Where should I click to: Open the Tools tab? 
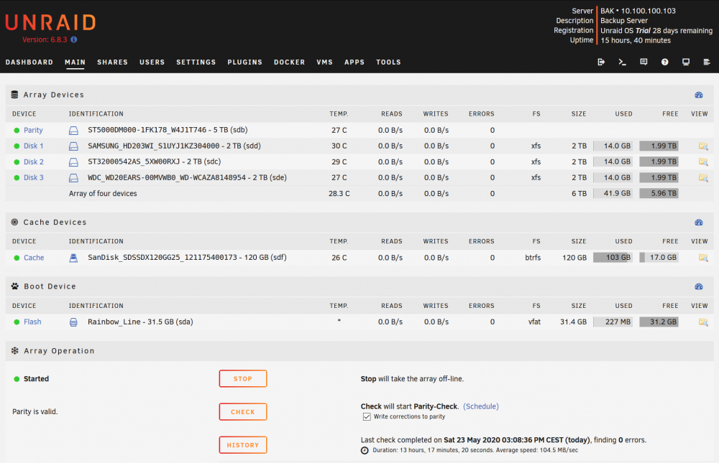click(x=388, y=62)
